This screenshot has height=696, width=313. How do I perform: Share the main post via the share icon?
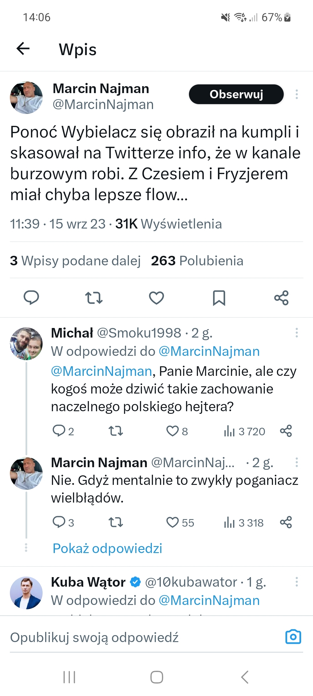point(281,298)
